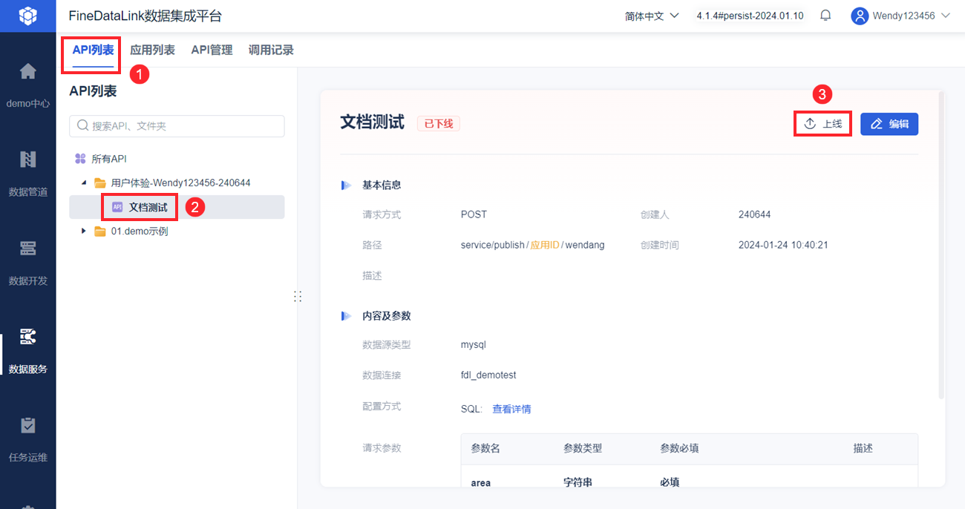Click the 文档测试 heading in detail panel

[x=372, y=122]
